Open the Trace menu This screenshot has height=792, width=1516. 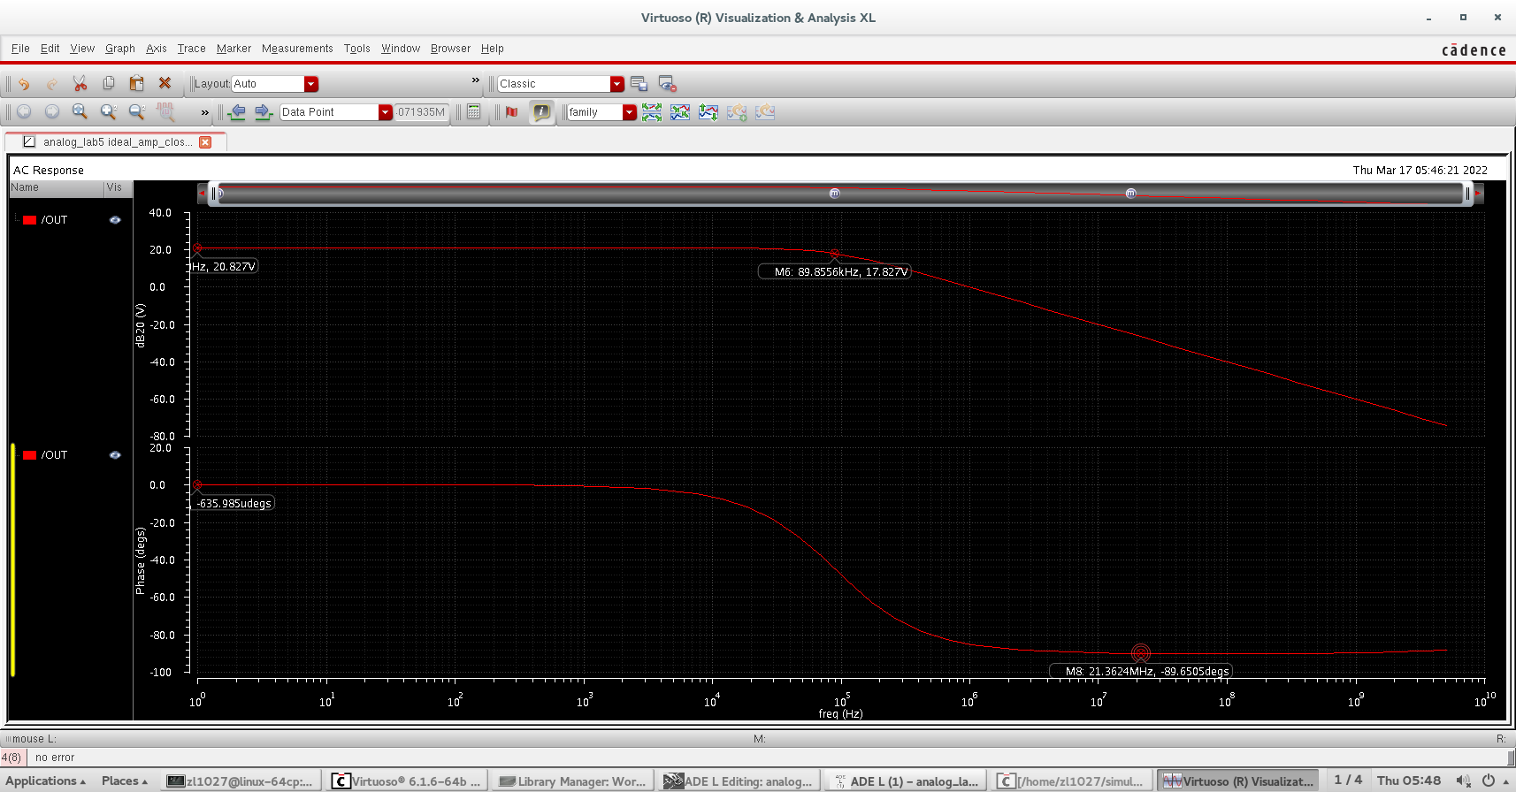(x=191, y=49)
